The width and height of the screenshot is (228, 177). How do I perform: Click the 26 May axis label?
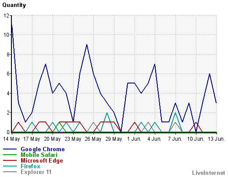coord(93,139)
